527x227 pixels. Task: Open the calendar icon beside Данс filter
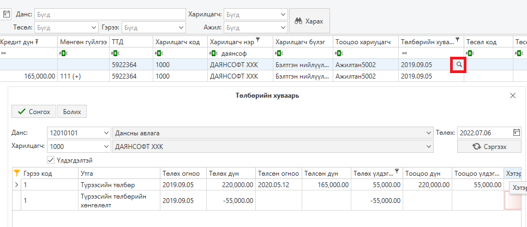(x=6, y=14)
